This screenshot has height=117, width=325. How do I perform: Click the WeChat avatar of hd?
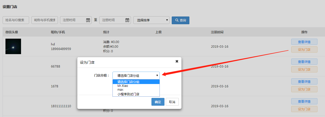pos(13,46)
